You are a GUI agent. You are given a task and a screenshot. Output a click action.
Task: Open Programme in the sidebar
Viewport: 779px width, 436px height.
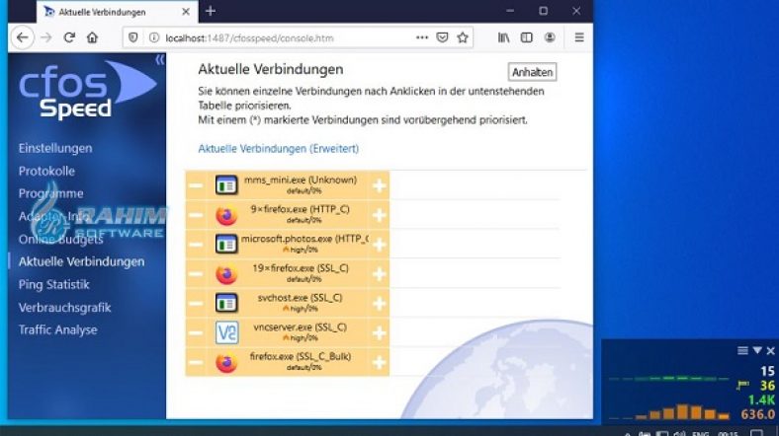(50, 193)
